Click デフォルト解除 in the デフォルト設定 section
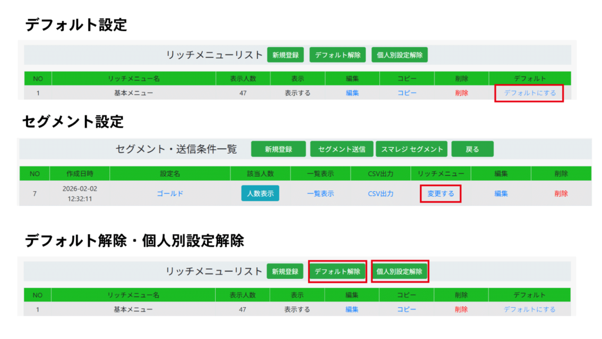 [337, 55]
